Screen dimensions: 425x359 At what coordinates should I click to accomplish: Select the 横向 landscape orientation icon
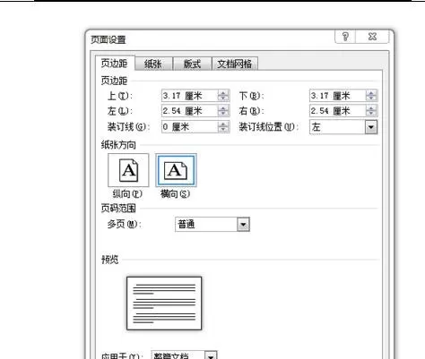176,170
